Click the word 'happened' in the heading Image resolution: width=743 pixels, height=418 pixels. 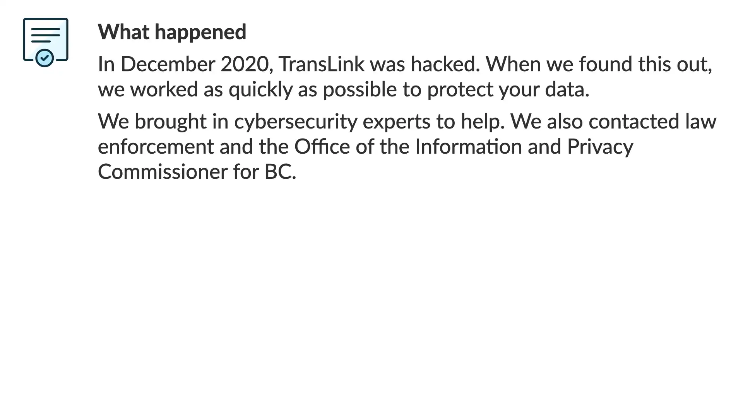tap(200, 32)
